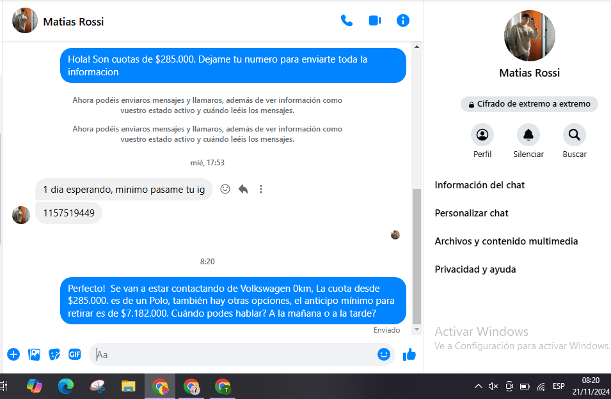Click Matias Rossi avatar in chat header
611x399 pixels.
click(25, 20)
